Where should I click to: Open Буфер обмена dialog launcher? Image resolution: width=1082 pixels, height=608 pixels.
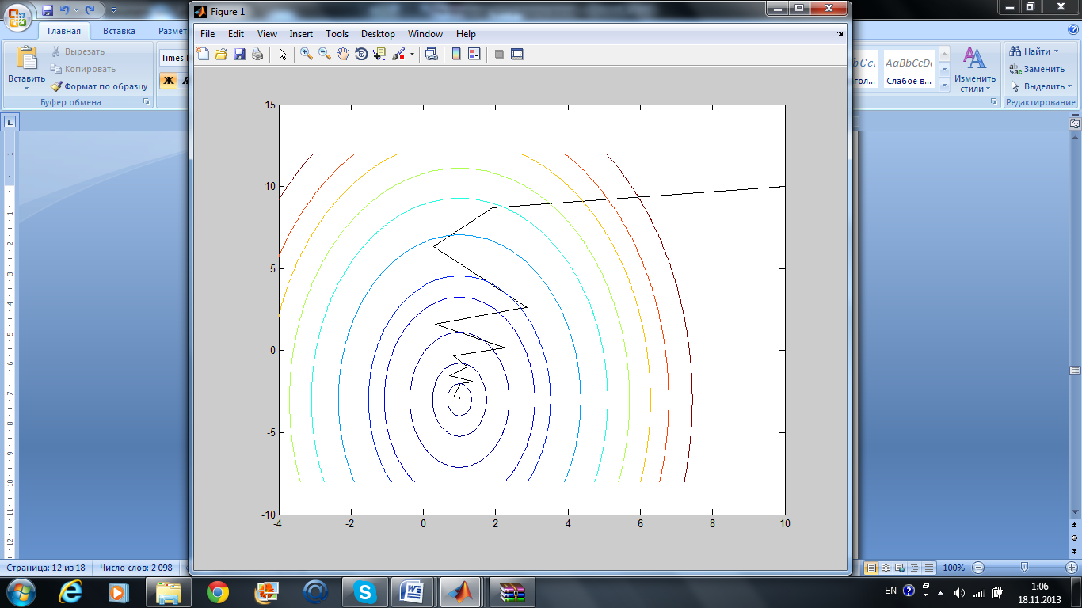click(x=146, y=102)
